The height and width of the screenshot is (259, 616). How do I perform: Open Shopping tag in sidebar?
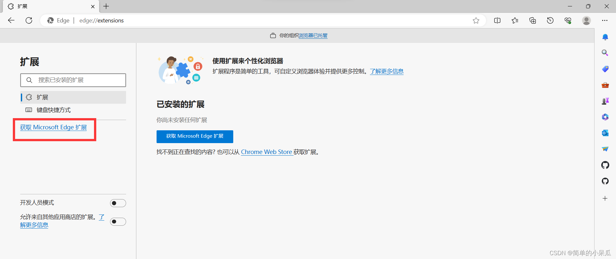[x=605, y=69]
